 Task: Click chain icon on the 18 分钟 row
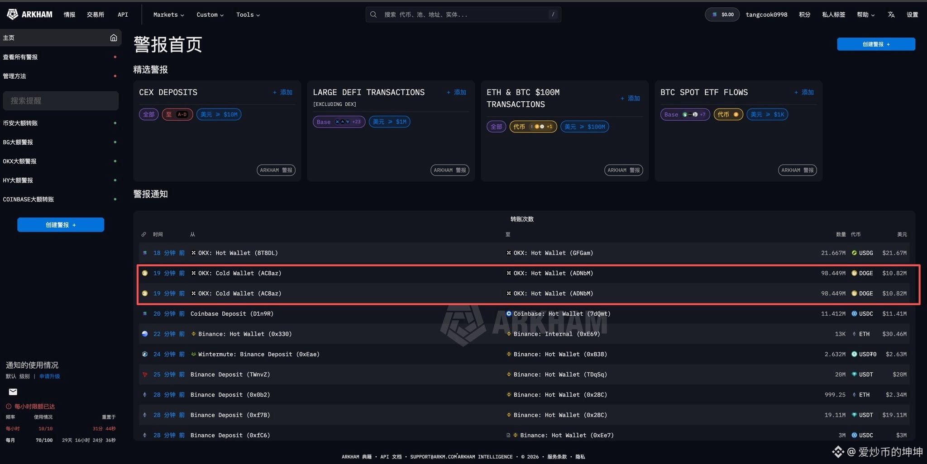point(145,253)
